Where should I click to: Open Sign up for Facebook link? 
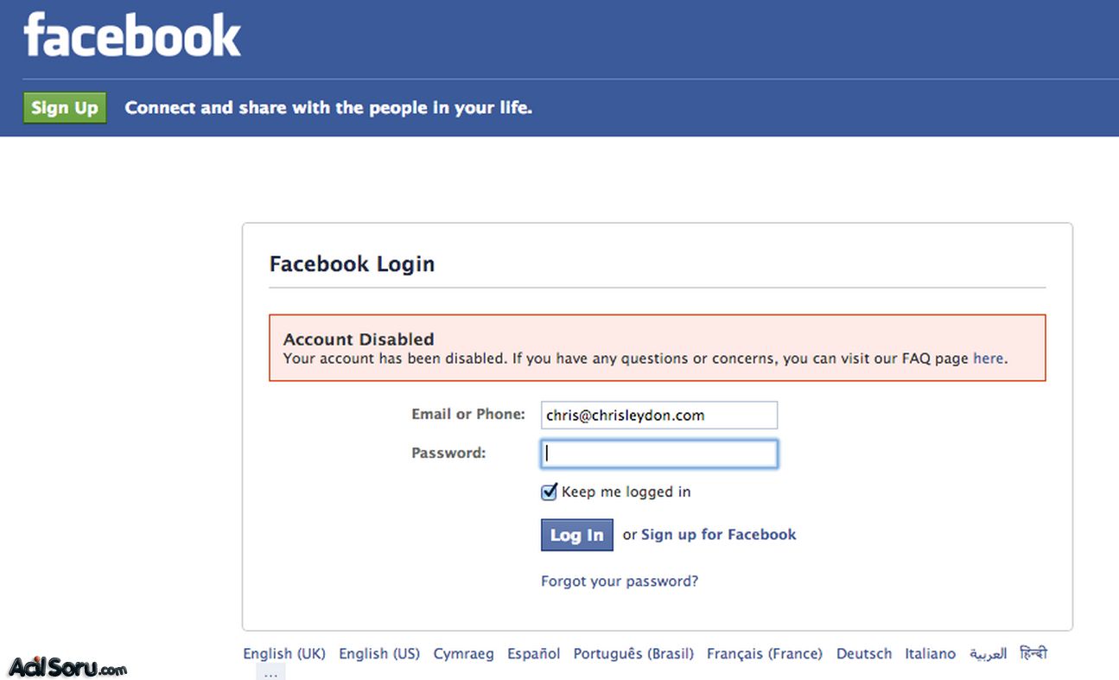pos(719,535)
